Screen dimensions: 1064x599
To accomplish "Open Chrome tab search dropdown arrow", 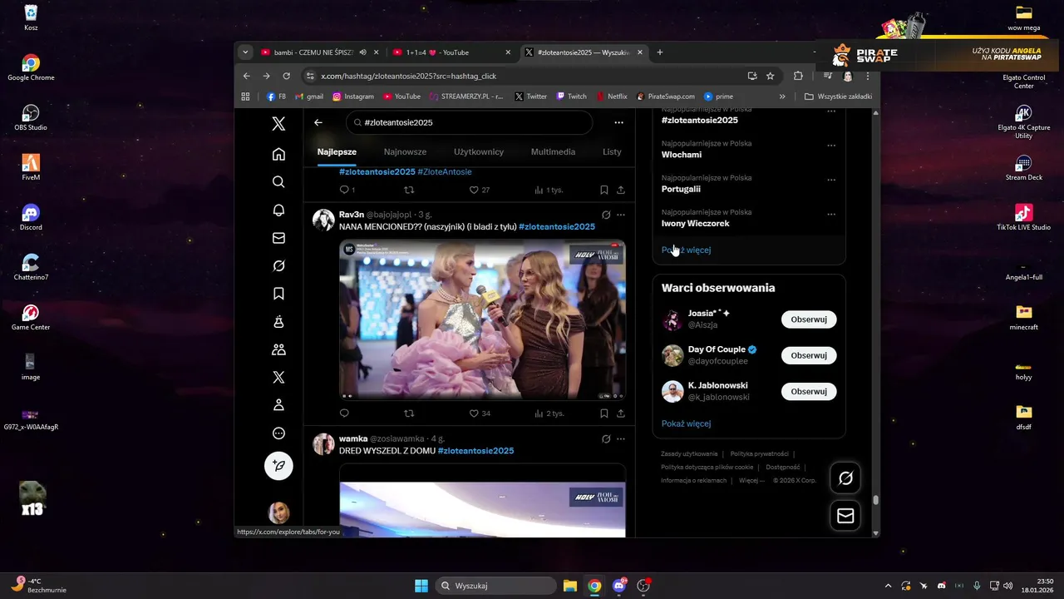I will point(245,52).
